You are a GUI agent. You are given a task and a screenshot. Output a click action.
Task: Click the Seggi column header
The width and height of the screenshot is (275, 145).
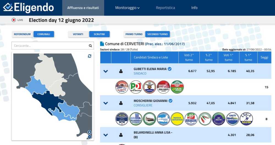(264, 57)
